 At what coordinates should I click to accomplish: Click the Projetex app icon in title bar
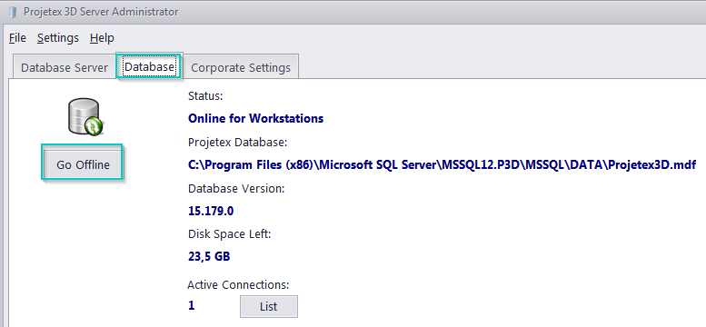coord(13,12)
